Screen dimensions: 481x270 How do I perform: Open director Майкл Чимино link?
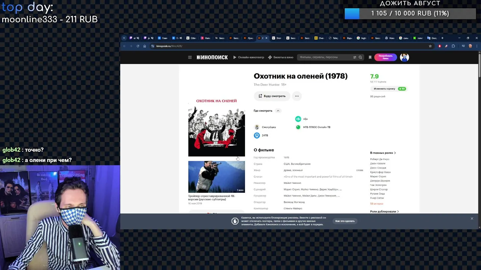point(292,183)
